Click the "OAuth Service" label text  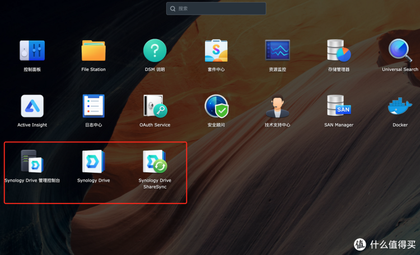(155, 125)
